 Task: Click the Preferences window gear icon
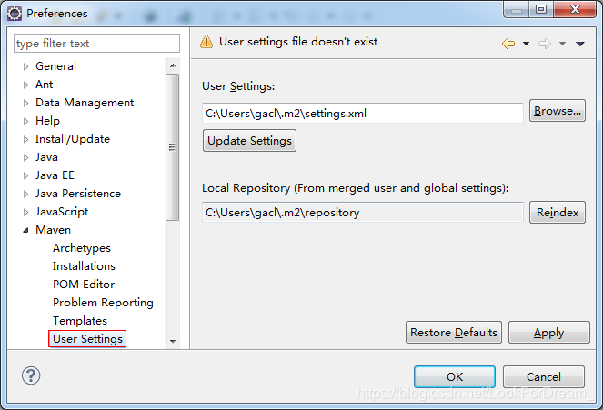coord(15,14)
